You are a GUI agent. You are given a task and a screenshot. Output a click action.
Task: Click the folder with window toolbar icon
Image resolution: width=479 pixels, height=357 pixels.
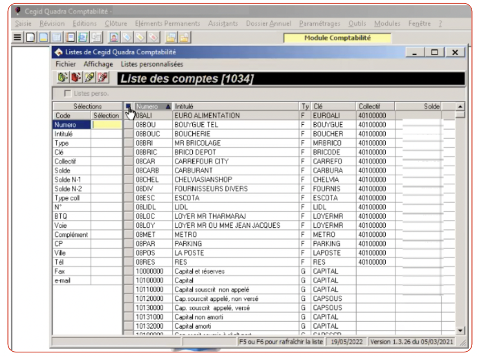[171, 38]
